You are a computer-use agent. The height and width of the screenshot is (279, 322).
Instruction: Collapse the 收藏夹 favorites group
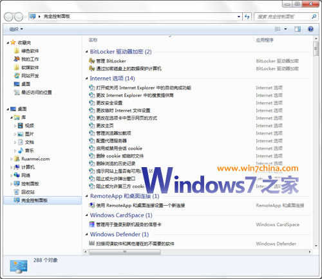[8, 43]
